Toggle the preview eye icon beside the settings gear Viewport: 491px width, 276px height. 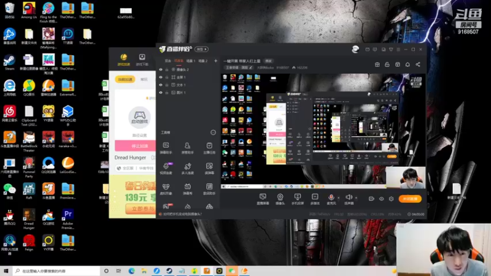coord(381,199)
